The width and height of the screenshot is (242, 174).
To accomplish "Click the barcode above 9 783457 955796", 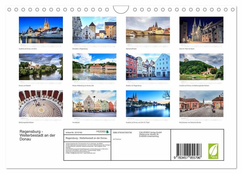I will tap(189, 150).
